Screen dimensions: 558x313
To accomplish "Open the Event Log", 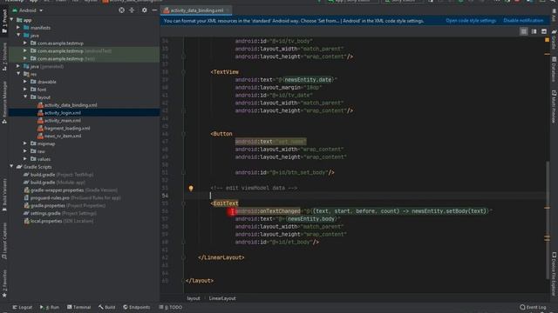I will click(533, 307).
